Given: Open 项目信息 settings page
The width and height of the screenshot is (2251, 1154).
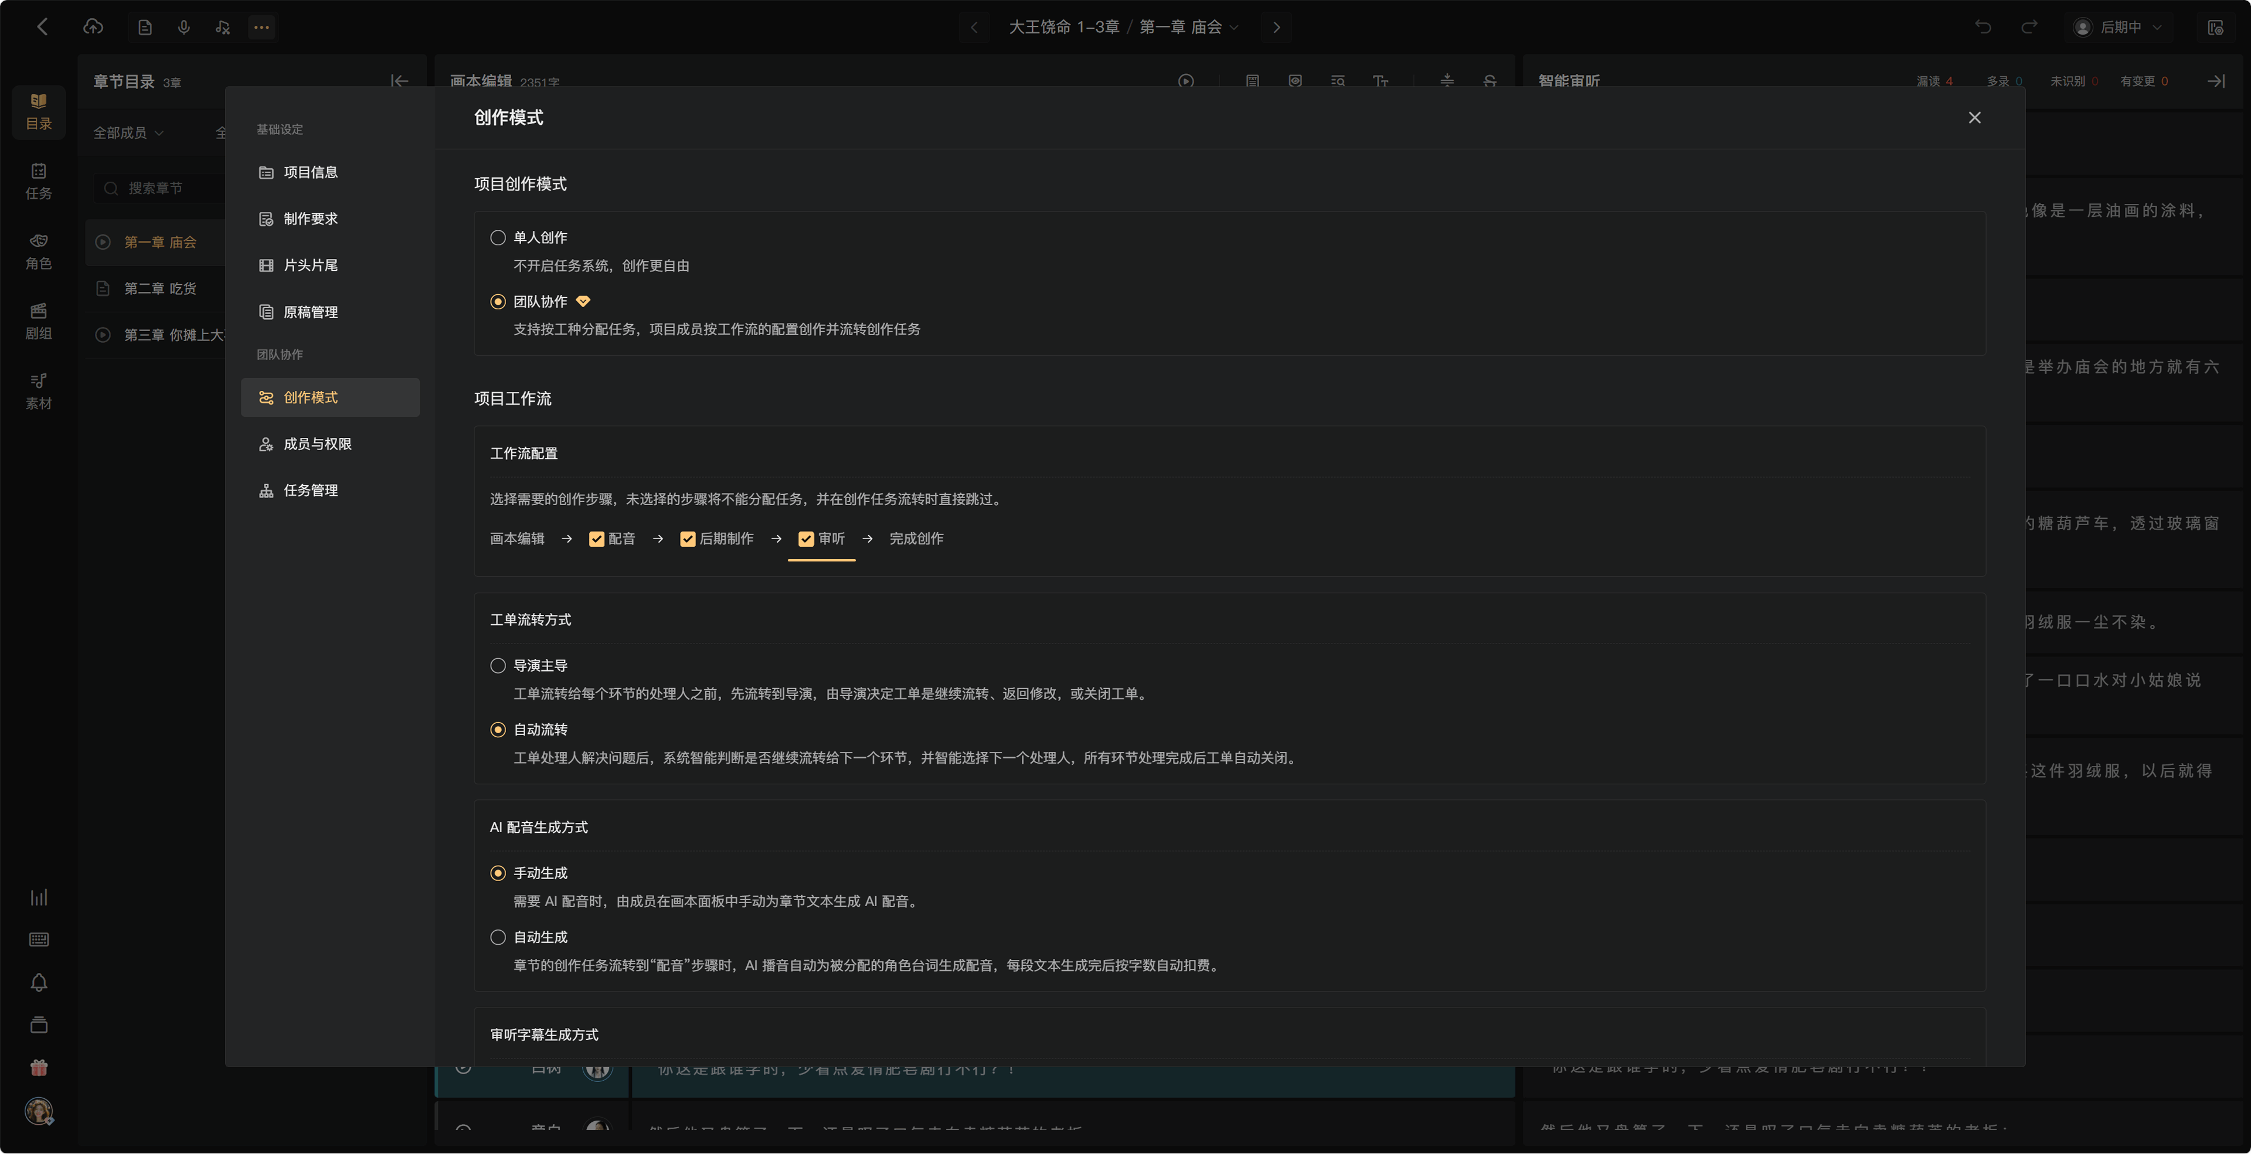Looking at the screenshot, I should click(x=330, y=172).
